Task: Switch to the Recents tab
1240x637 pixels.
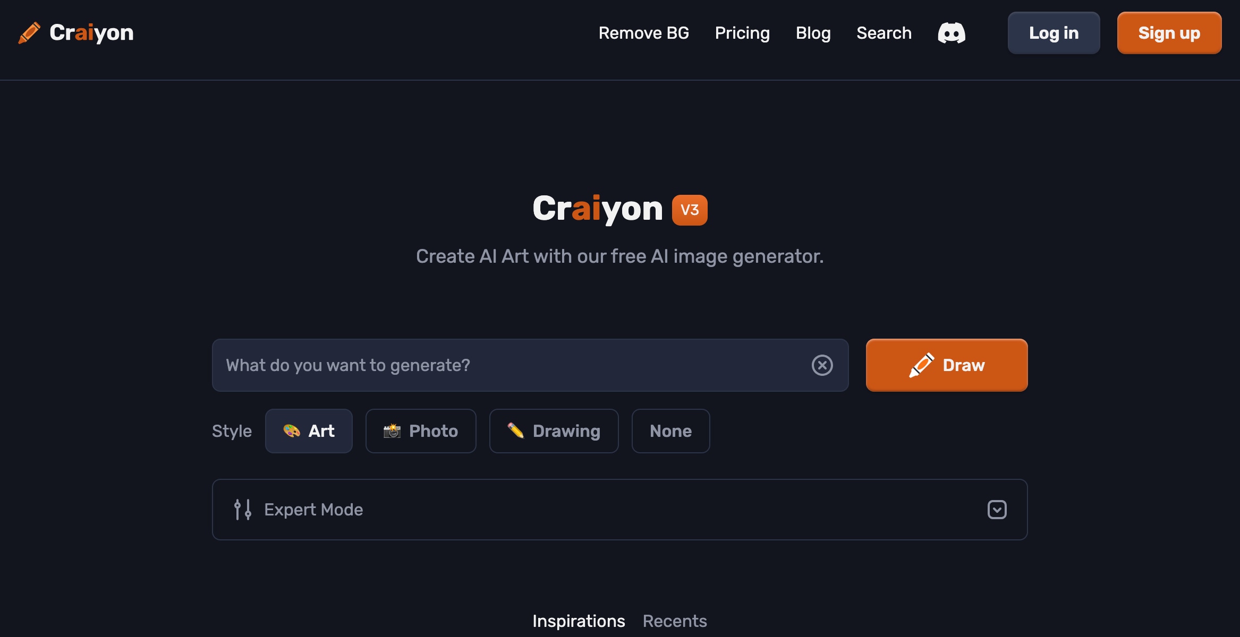Action: [676, 620]
